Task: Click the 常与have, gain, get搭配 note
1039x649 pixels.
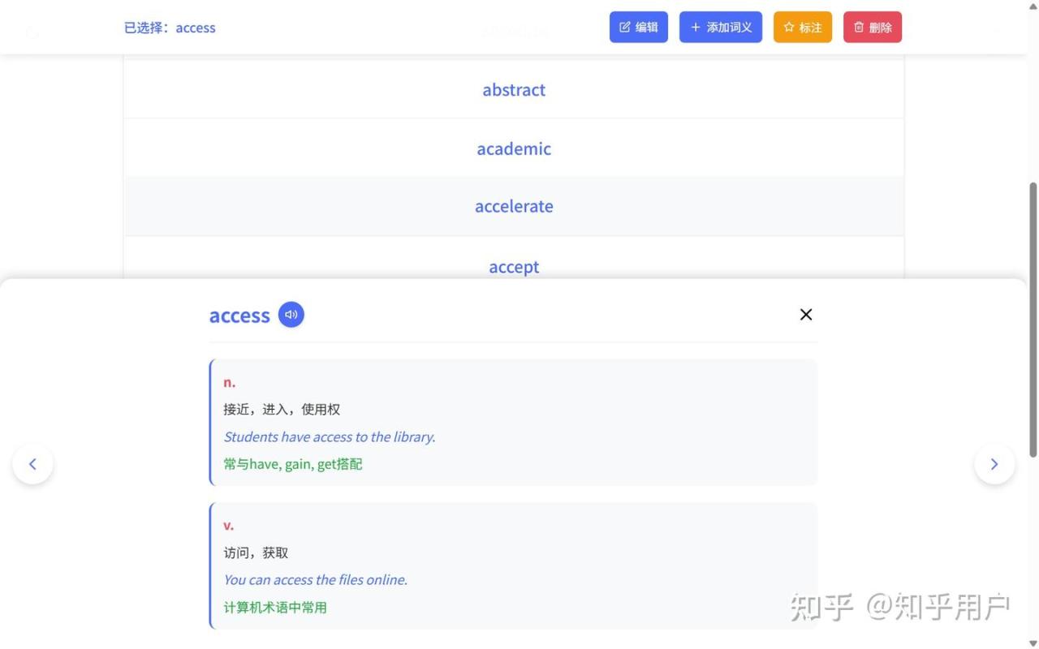Action: coord(293,465)
